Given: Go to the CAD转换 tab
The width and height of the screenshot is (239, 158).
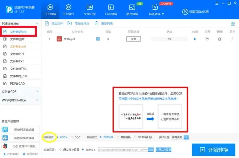Looking at the screenshot, I should pos(111,10).
